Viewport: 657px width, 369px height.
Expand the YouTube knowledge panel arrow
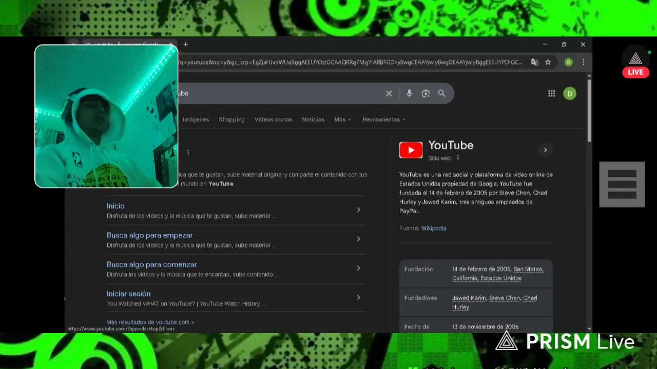[545, 150]
